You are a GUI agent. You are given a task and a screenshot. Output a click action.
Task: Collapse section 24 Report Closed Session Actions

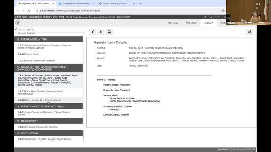tap(48, 106)
